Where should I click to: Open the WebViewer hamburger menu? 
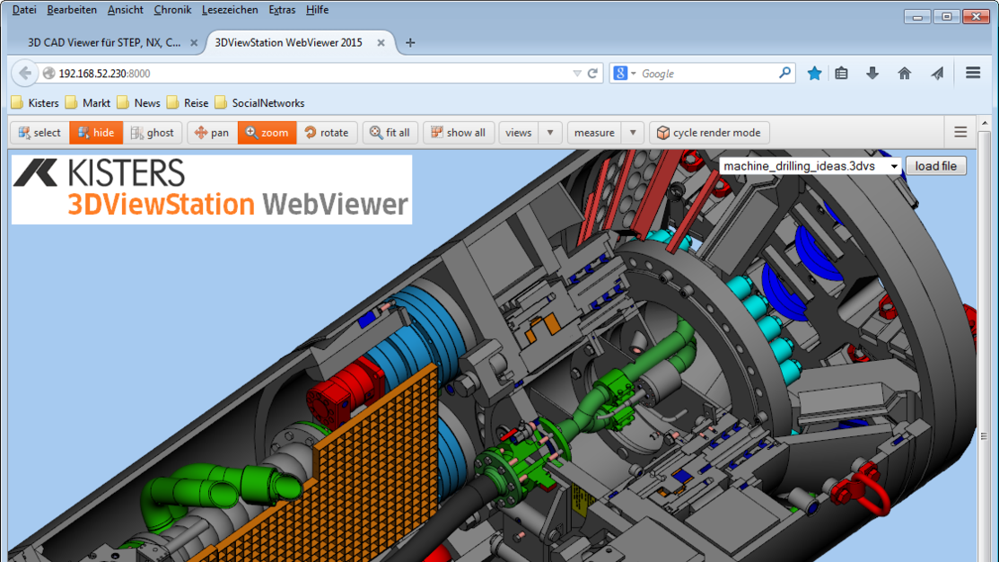(x=960, y=133)
